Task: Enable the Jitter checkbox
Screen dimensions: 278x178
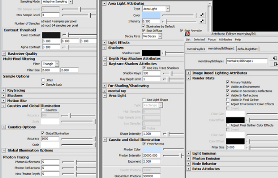Action: [43, 80]
